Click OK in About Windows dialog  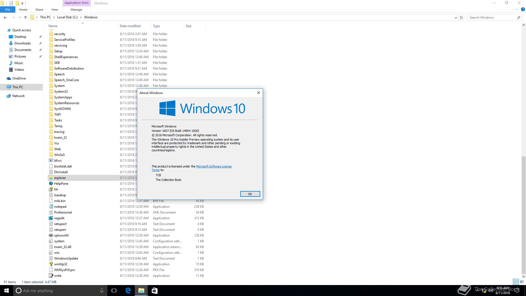250,194
